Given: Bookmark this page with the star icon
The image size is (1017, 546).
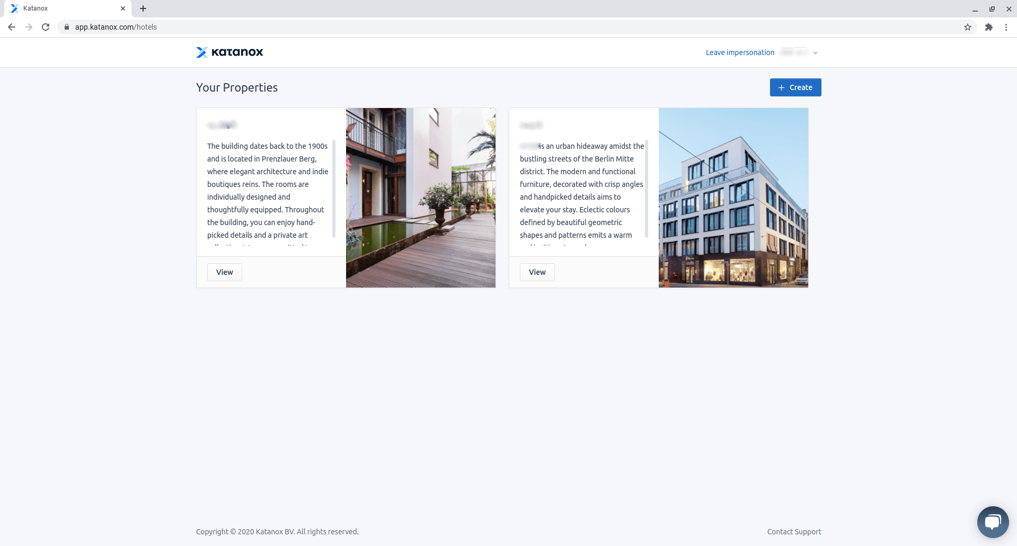Looking at the screenshot, I should (967, 27).
